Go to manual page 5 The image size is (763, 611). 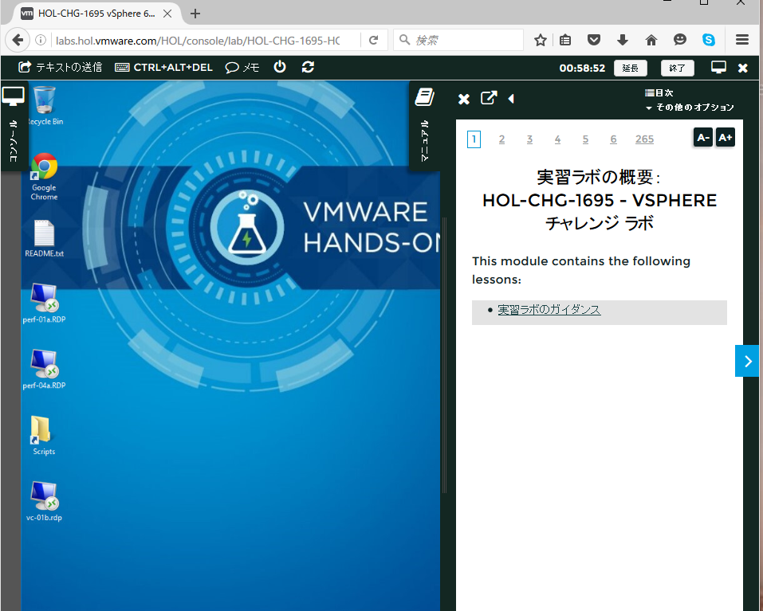tap(585, 139)
